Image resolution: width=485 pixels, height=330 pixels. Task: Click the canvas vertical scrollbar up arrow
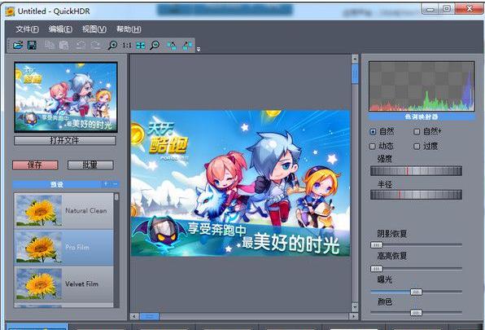click(355, 59)
